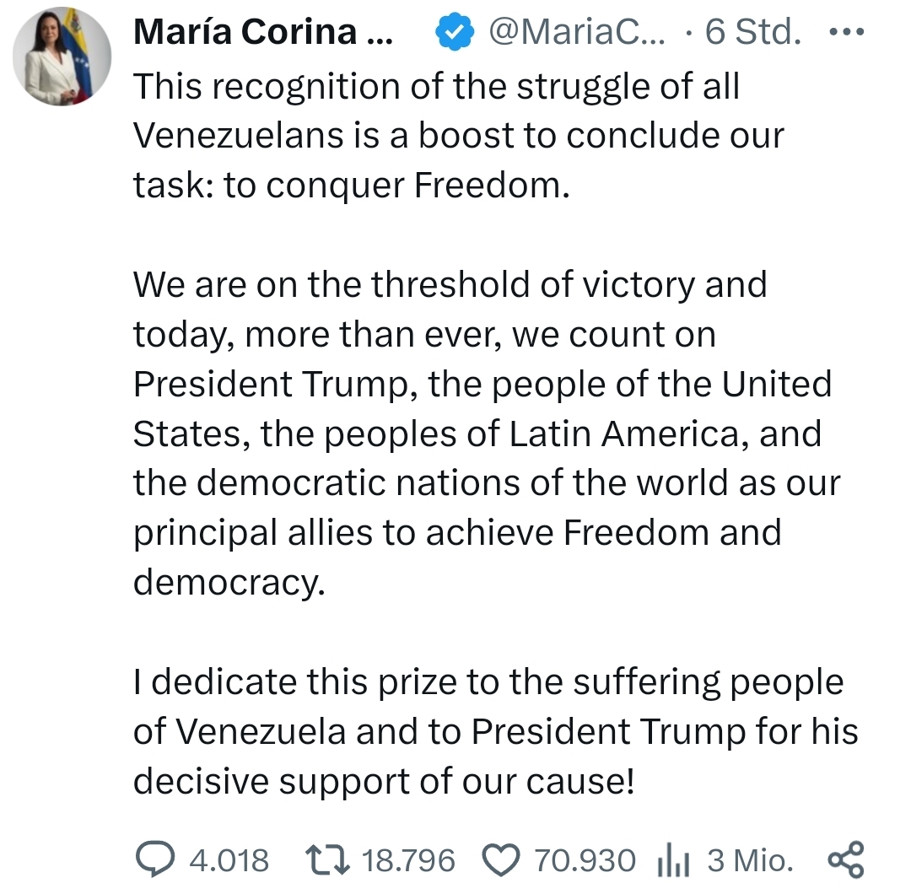Click the 4.018 replies count
The width and height of the screenshot is (911, 894).
(229, 860)
